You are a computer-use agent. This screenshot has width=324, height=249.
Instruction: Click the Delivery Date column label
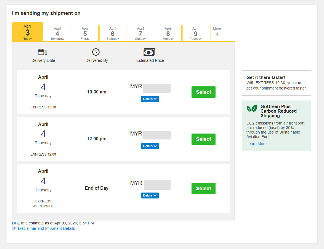(x=43, y=60)
